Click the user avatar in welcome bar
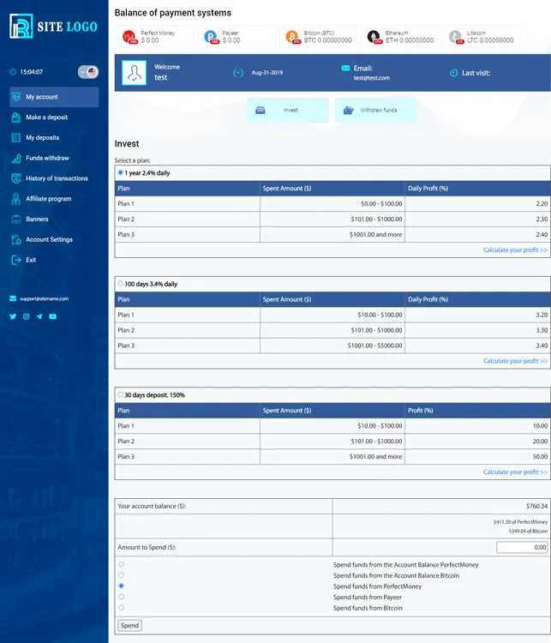 pyautogui.click(x=134, y=73)
